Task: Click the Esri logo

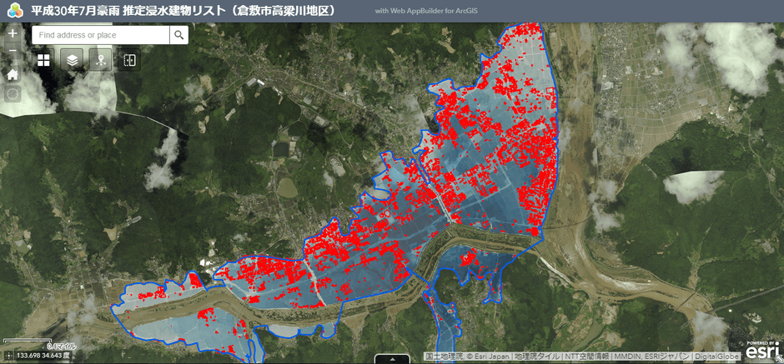Action: [762, 351]
